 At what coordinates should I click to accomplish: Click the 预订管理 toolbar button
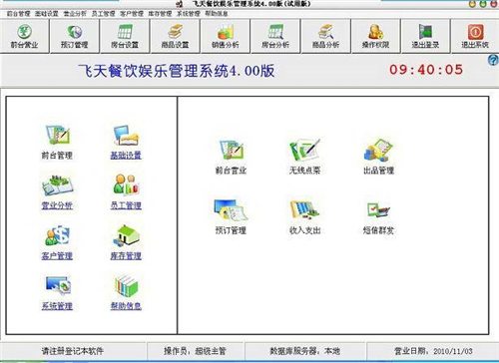coord(75,36)
